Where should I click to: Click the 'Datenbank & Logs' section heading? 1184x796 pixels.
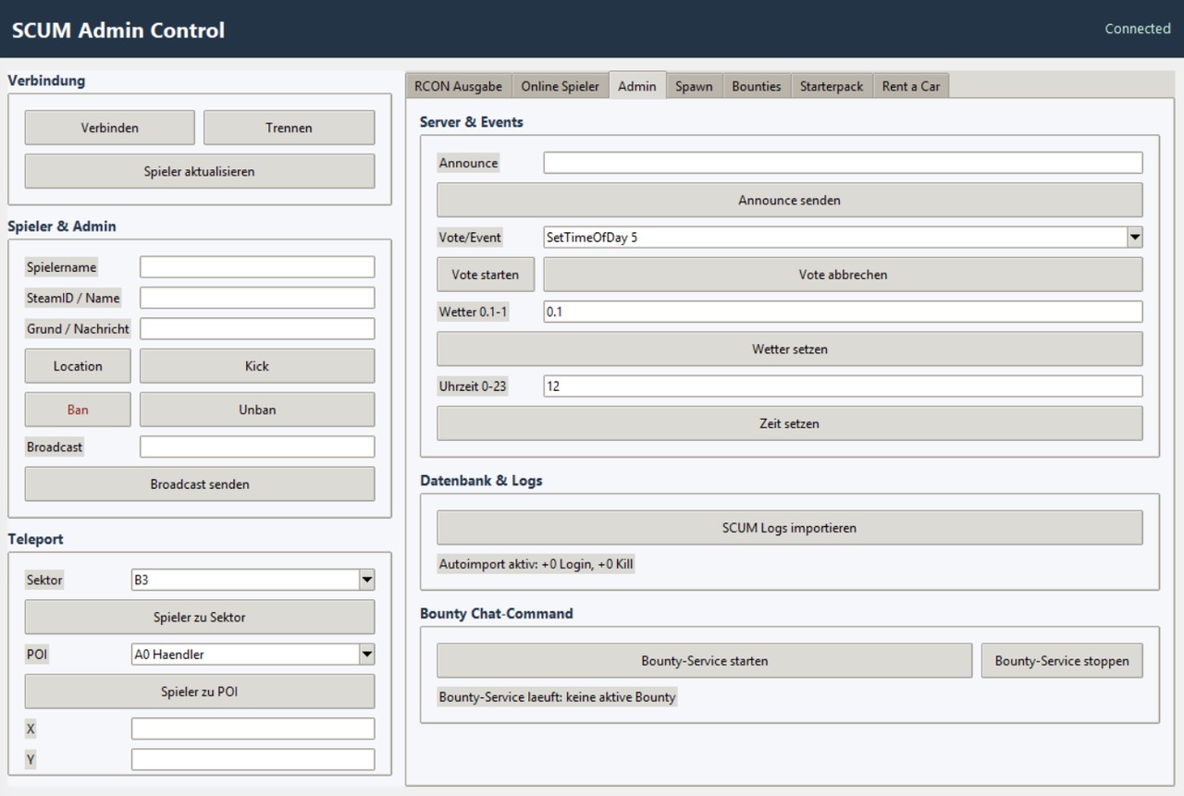[x=481, y=481]
